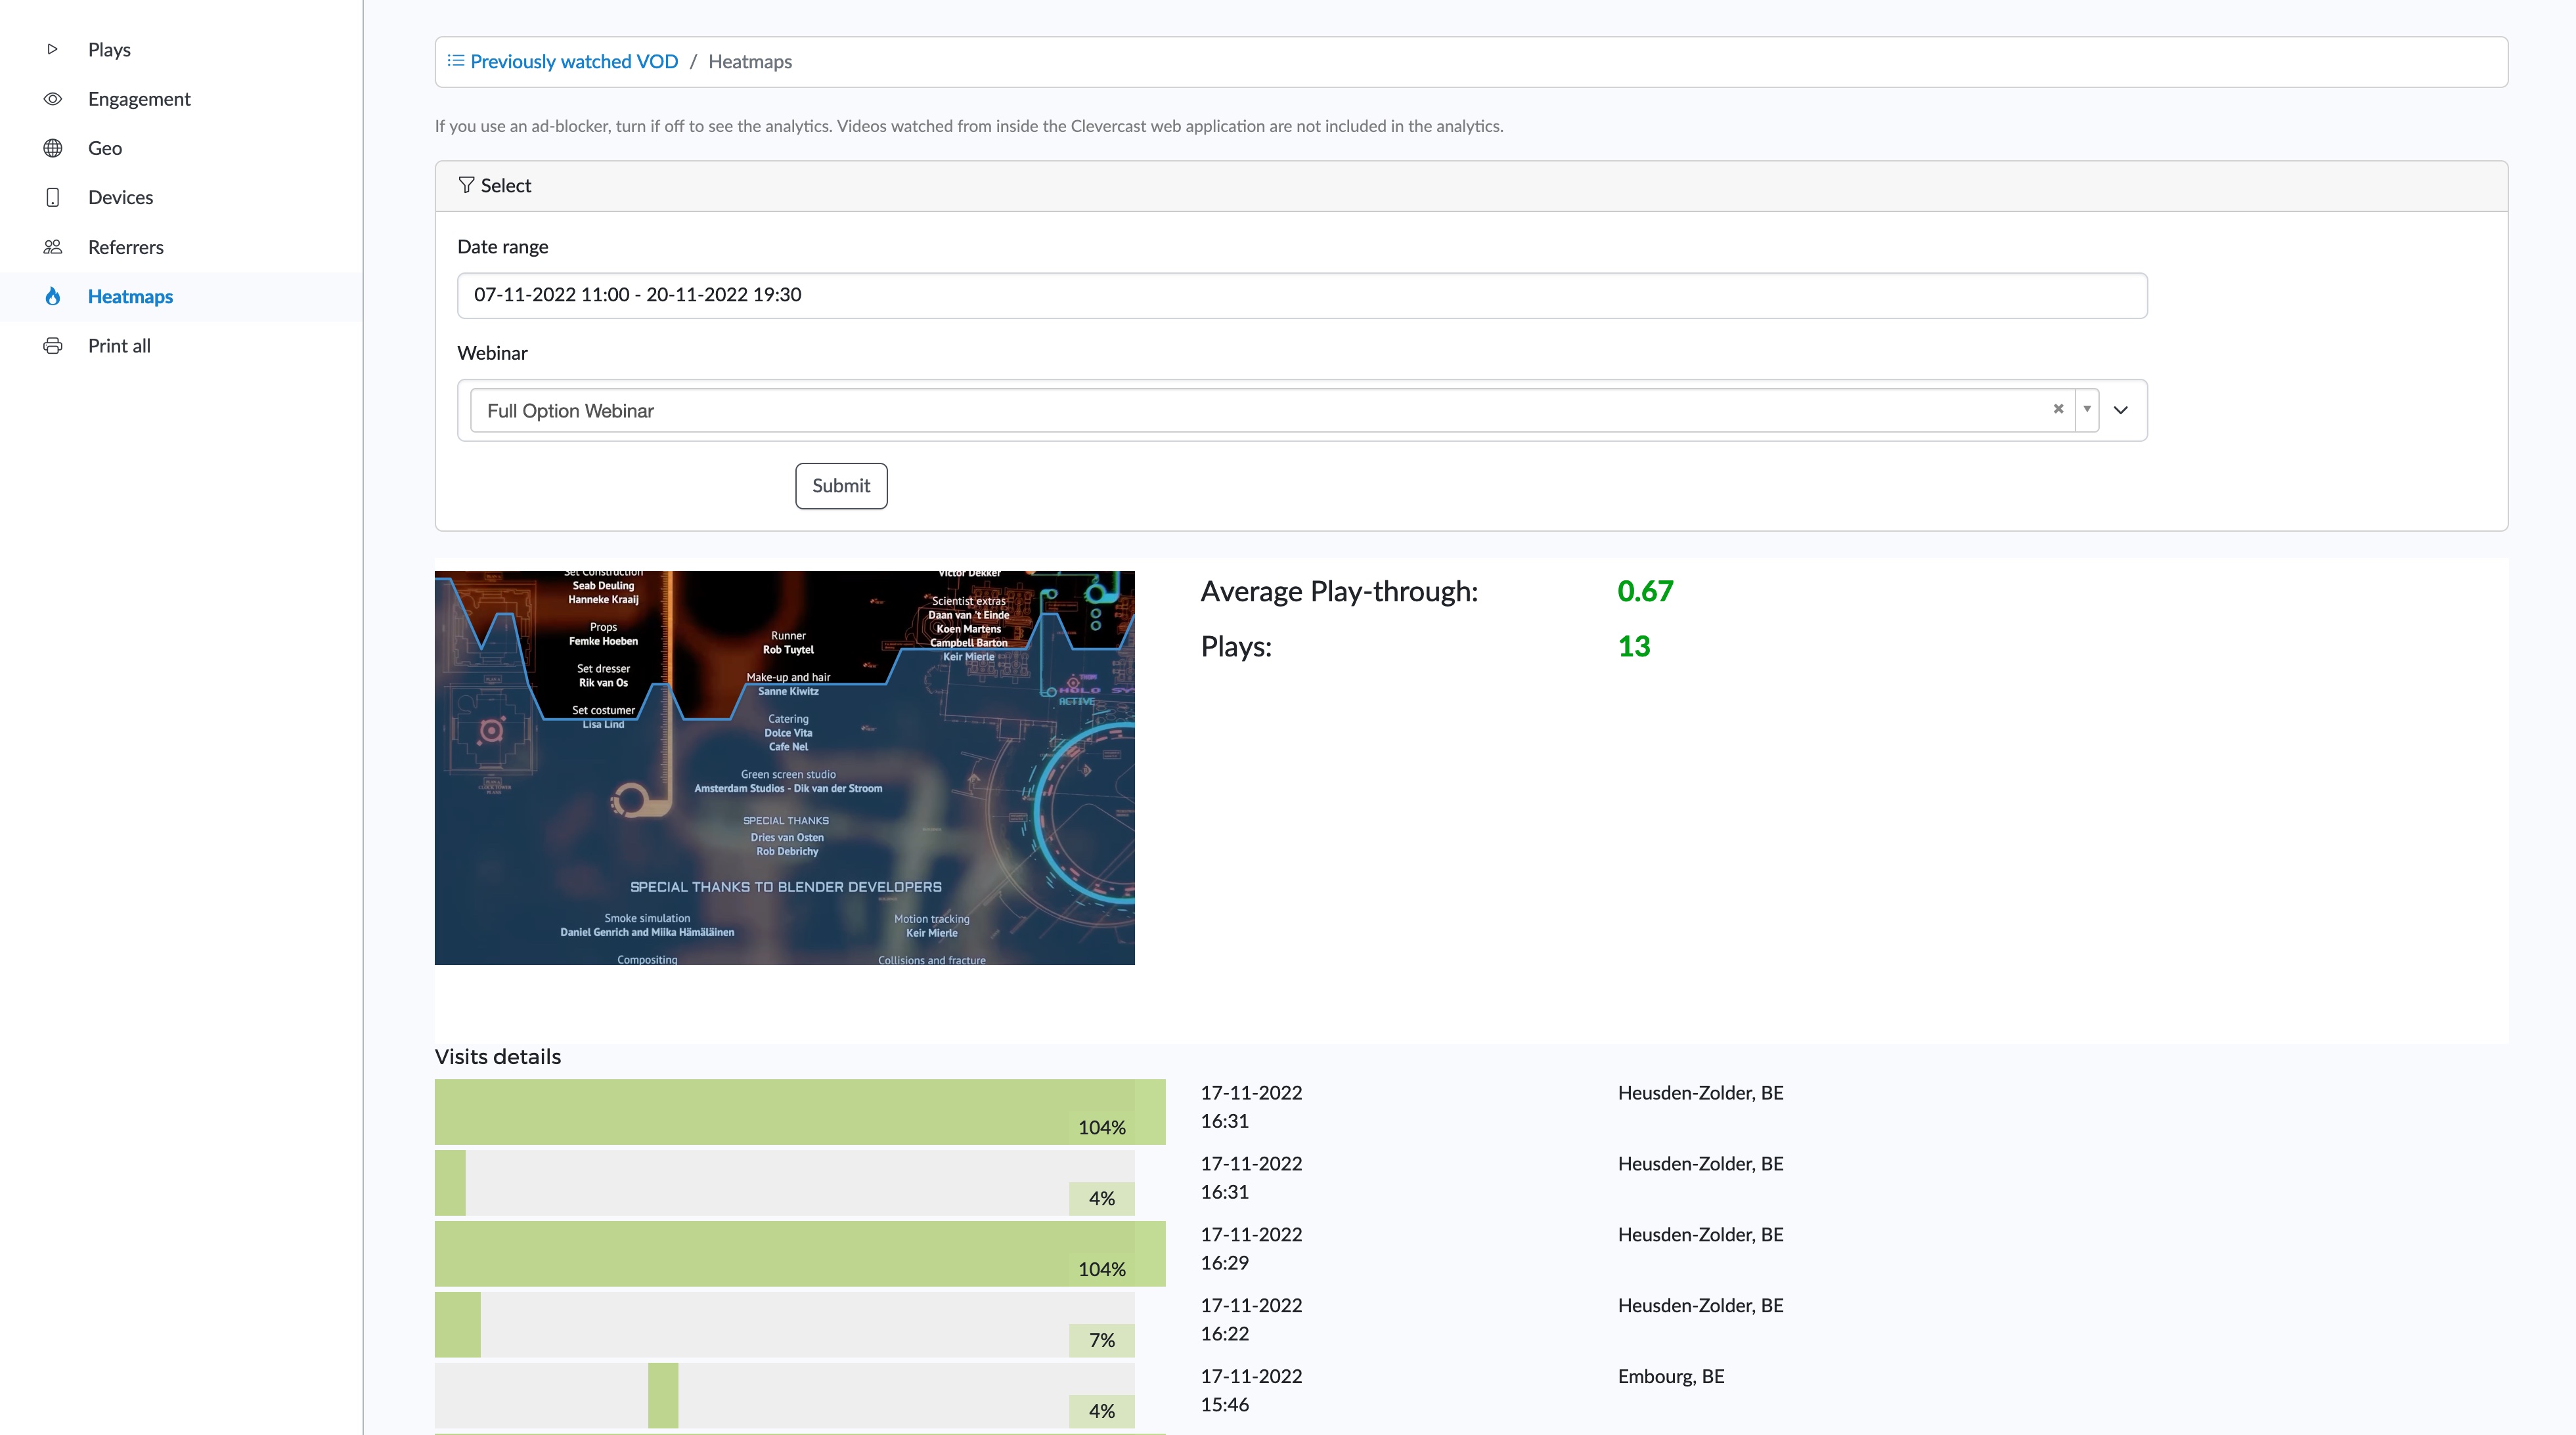Image resolution: width=2576 pixels, height=1435 pixels.
Task: Click the 4% visit bar for 16:31
Action: (784, 1182)
